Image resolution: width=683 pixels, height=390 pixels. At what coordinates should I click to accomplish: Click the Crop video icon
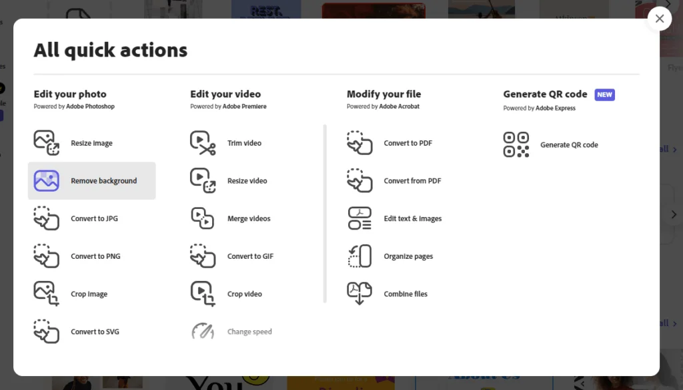203,293
